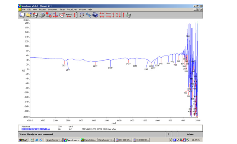237x144 pixels.
Task: Click the peak label 1977
Action: click(x=95, y=66)
